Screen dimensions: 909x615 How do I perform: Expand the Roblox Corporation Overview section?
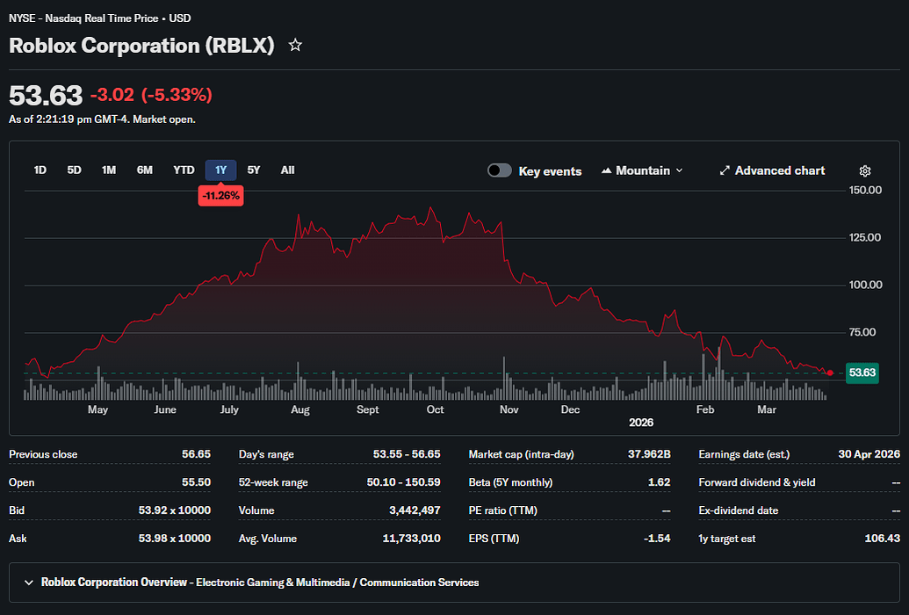[x=455, y=582]
